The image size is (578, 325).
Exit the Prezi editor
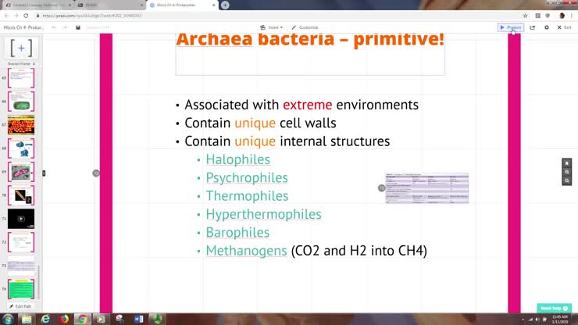(x=565, y=27)
